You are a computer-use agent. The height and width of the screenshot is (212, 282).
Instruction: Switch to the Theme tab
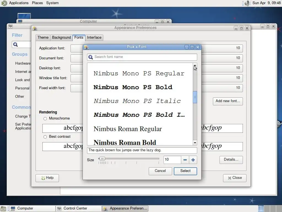[43, 38]
